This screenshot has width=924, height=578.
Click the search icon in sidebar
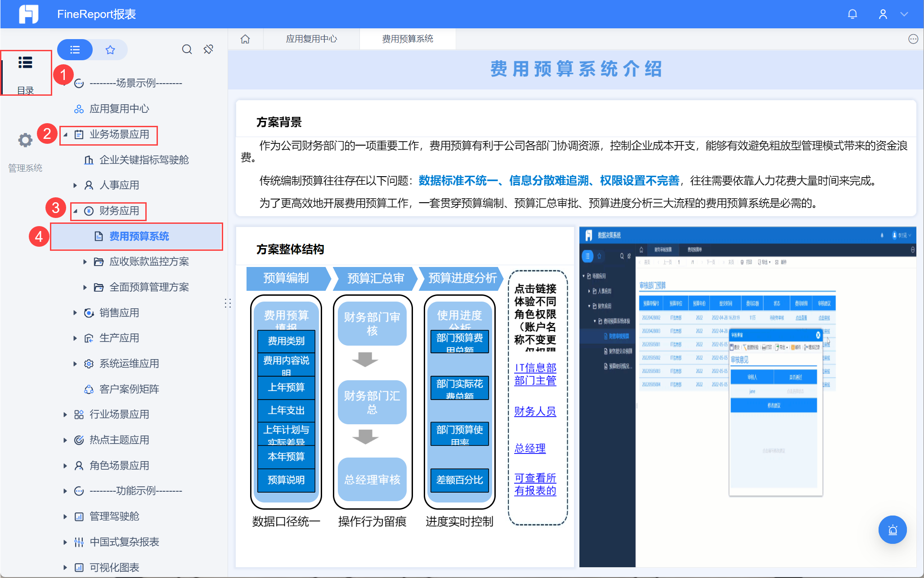[x=187, y=49]
